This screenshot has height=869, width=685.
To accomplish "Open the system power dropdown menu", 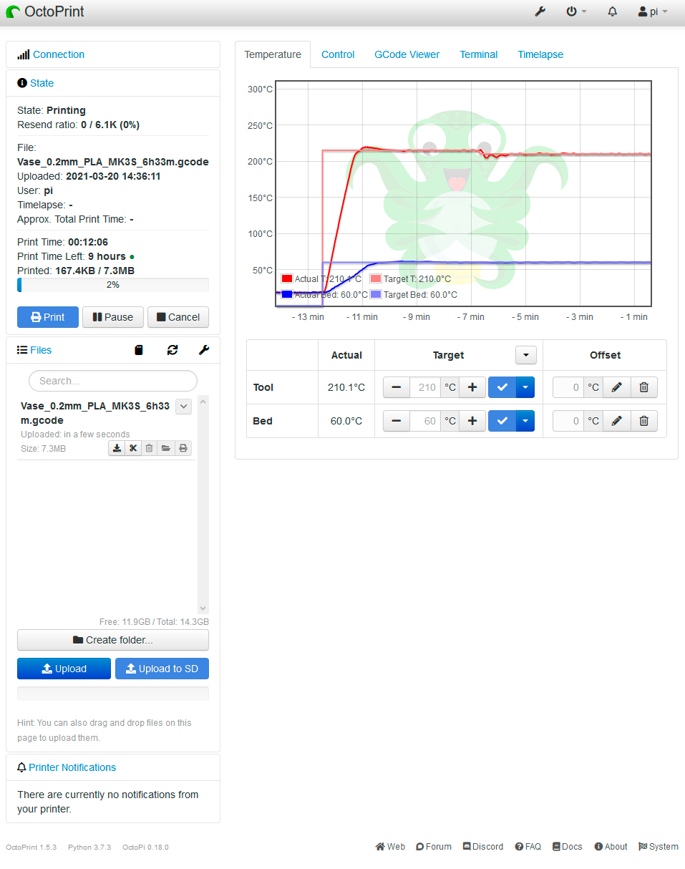I will click(576, 12).
